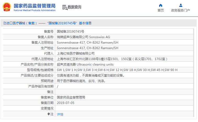Click the 产品名称/产品分类名称 label
The height and width of the screenshot is (122, 198).
click(37, 65)
